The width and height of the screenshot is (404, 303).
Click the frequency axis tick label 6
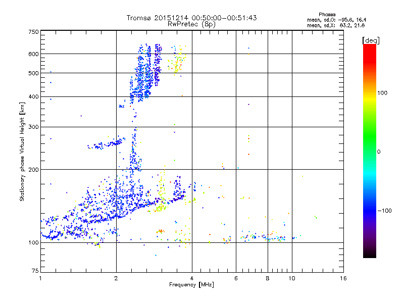(x=236, y=278)
